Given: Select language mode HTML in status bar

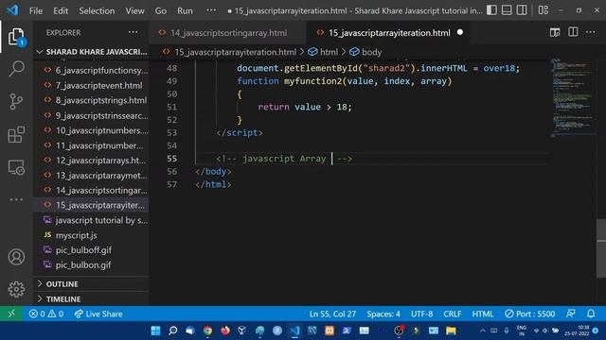Looking at the screenshot, I should (483, 314).
